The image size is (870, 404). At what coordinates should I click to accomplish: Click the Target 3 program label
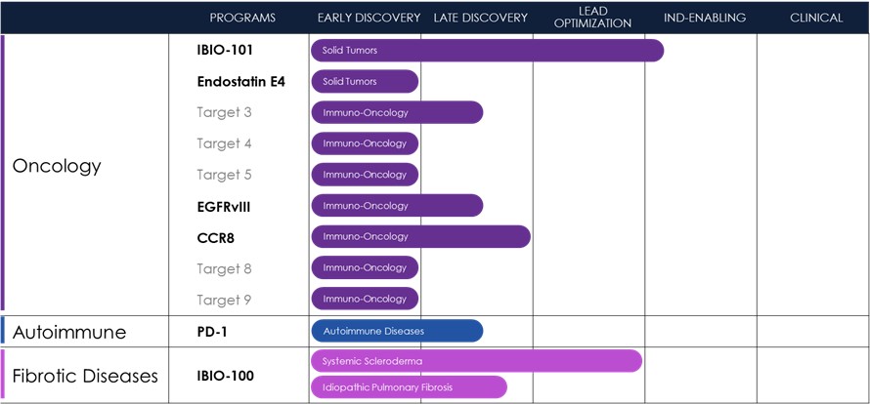click(x=224, y=112)
